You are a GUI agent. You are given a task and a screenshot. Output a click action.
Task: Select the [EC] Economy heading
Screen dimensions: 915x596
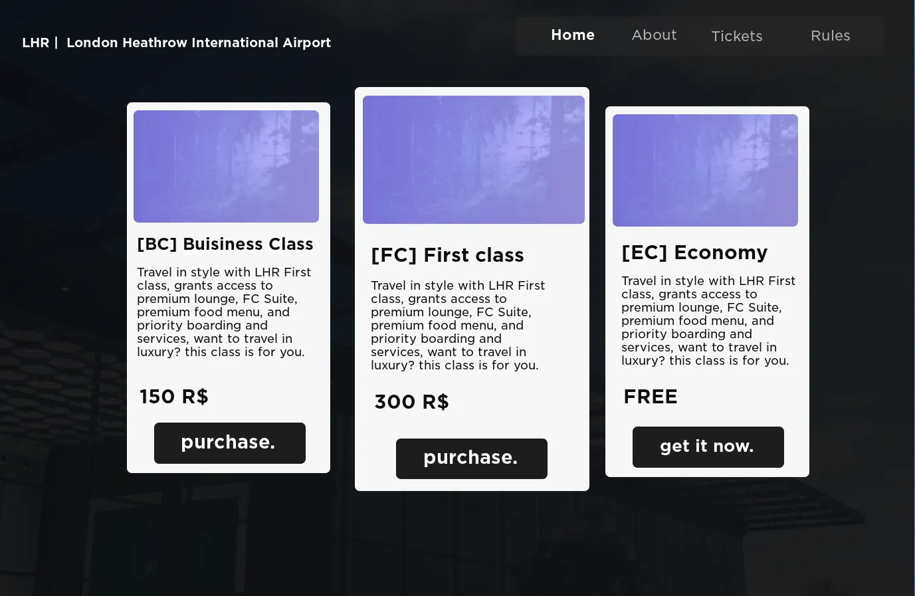[x=694, y=252]
